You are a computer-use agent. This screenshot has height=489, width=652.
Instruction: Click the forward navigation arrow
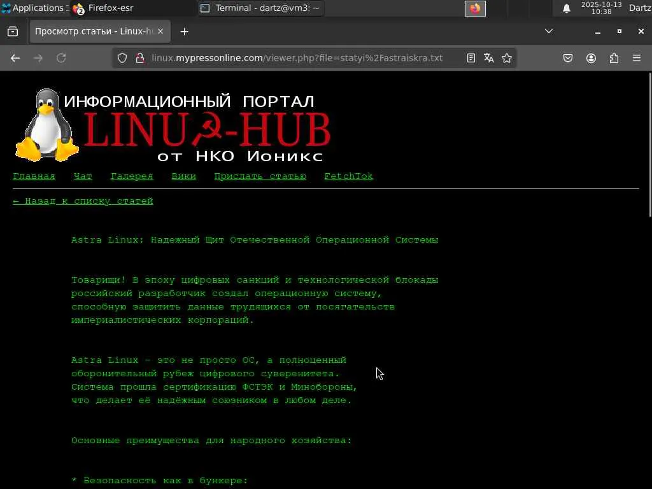[38, 58]
